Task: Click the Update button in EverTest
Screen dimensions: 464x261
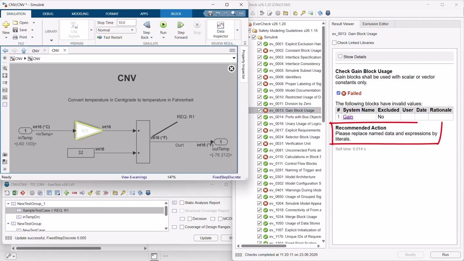Action: pos(206,238)
